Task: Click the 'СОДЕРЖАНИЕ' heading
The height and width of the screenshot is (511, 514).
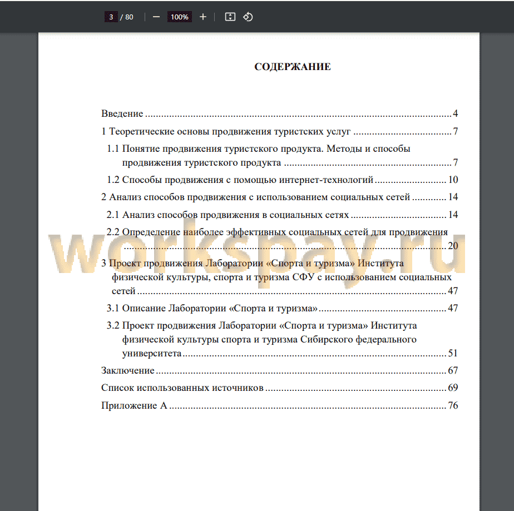Action: tap(293, 67)
